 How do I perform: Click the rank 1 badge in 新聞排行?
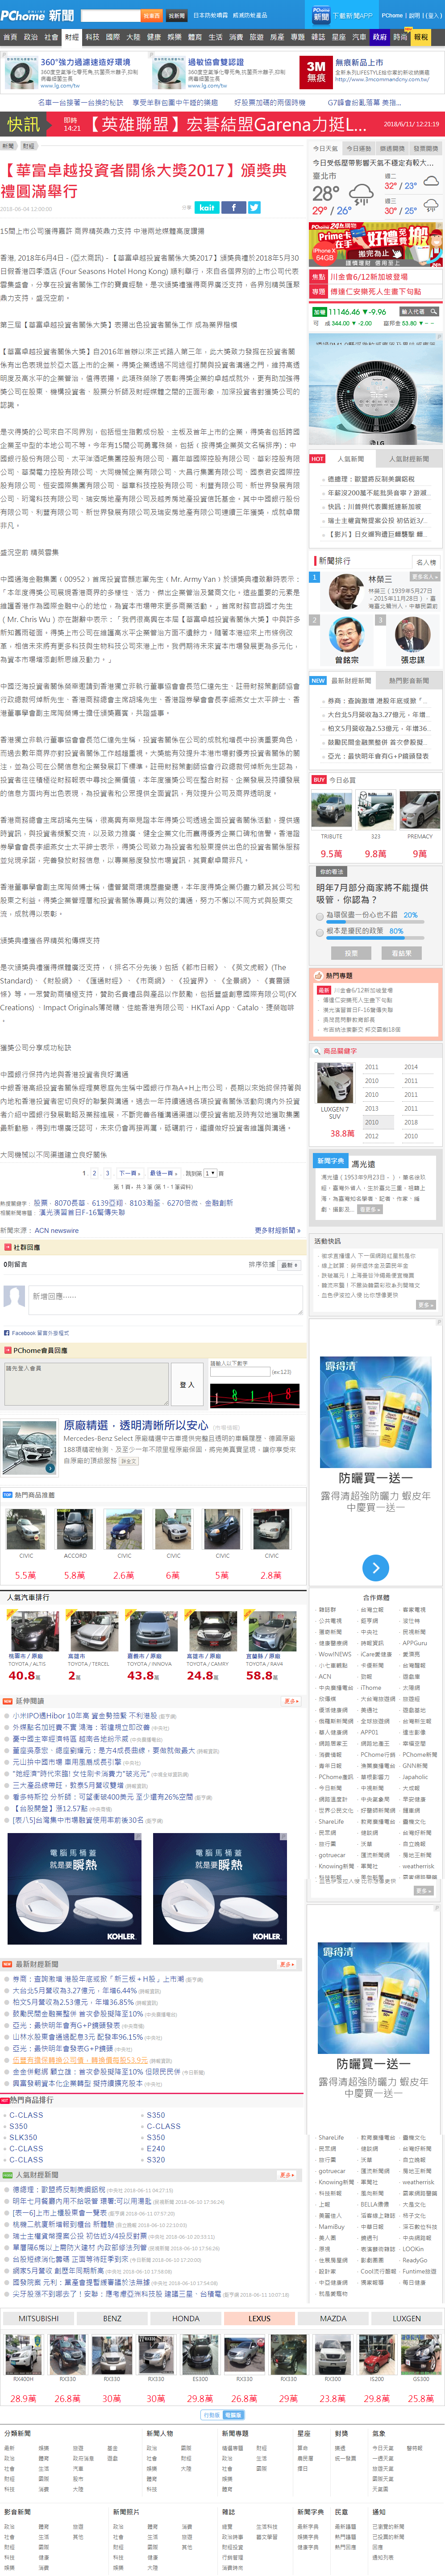click(314, 577)
